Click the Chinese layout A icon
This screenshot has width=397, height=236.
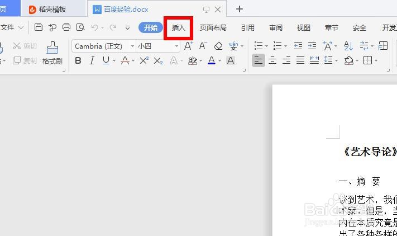[x=328, y=46]
